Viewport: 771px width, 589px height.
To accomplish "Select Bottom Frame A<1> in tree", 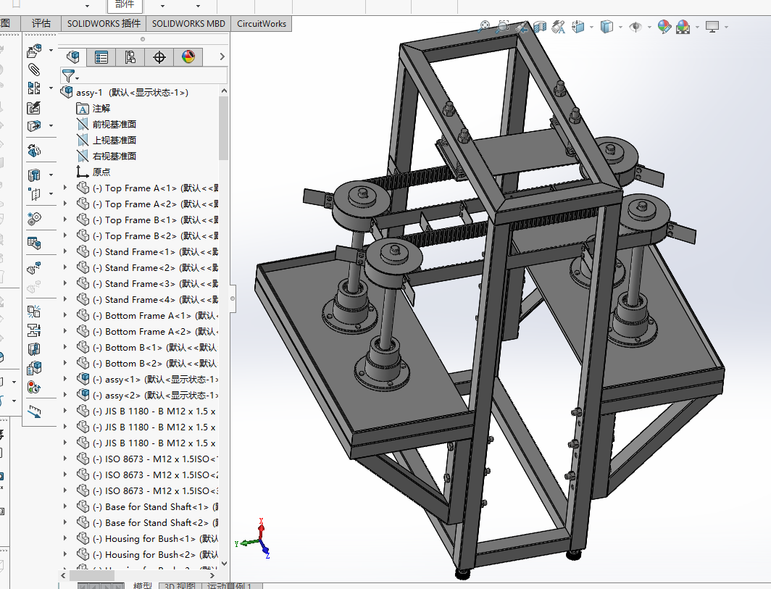I will tap(148, 316).
